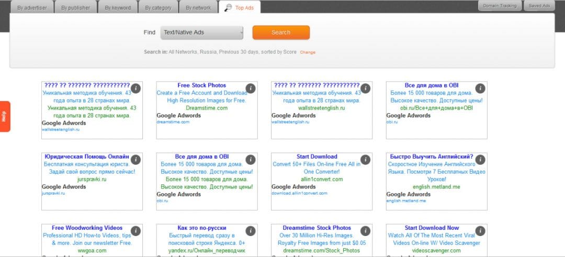Open Free Stock Photos ad title
The image size is (565, 257).
pyautogui.click(x=202, y=85)
